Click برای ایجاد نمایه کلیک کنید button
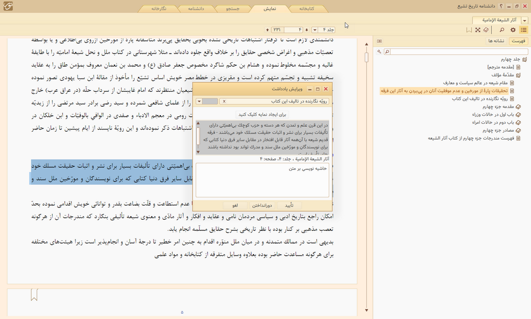531x319 pixels. (262, 115)
